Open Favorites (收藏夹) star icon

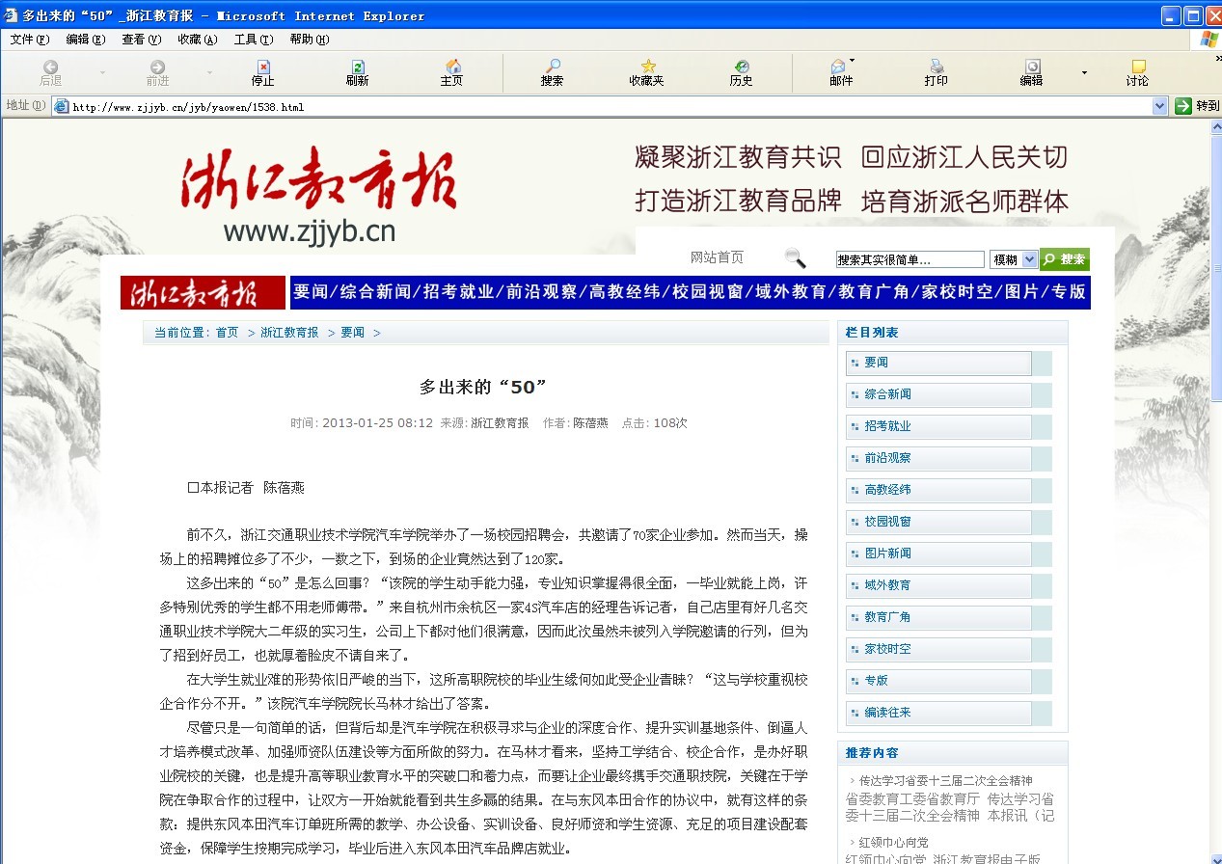pyautogui.click(x=647, y=67)
